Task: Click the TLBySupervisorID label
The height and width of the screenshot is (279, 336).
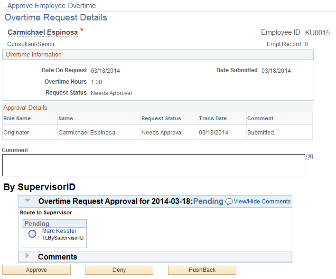Action: point(63,238)
